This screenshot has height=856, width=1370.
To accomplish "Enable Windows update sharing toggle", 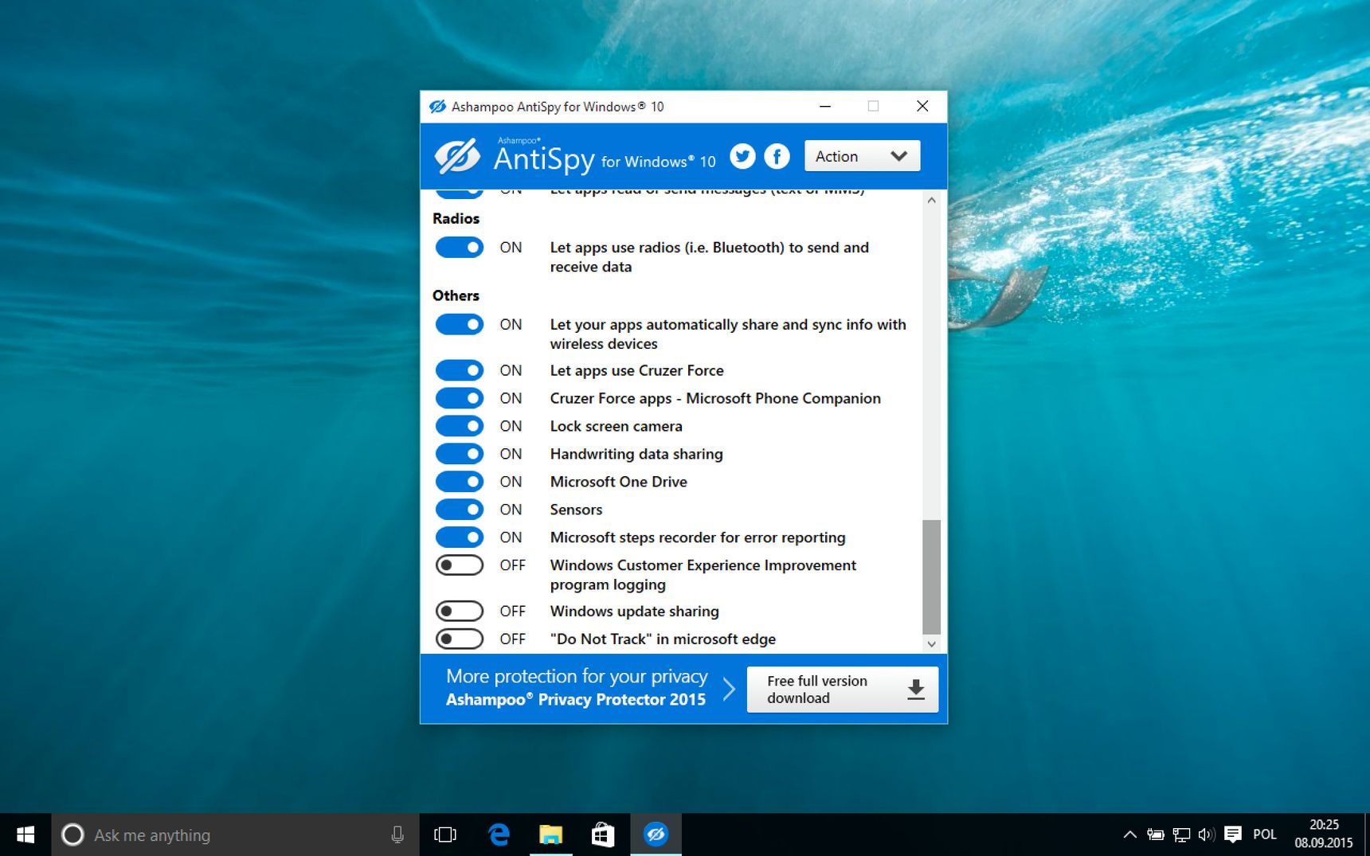I will point(460,612).
